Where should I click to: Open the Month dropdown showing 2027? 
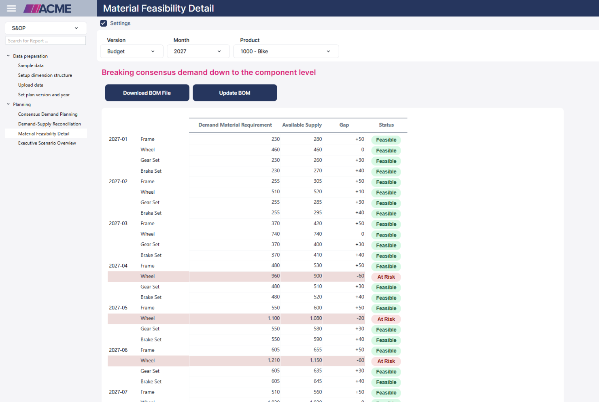[198, 51]
